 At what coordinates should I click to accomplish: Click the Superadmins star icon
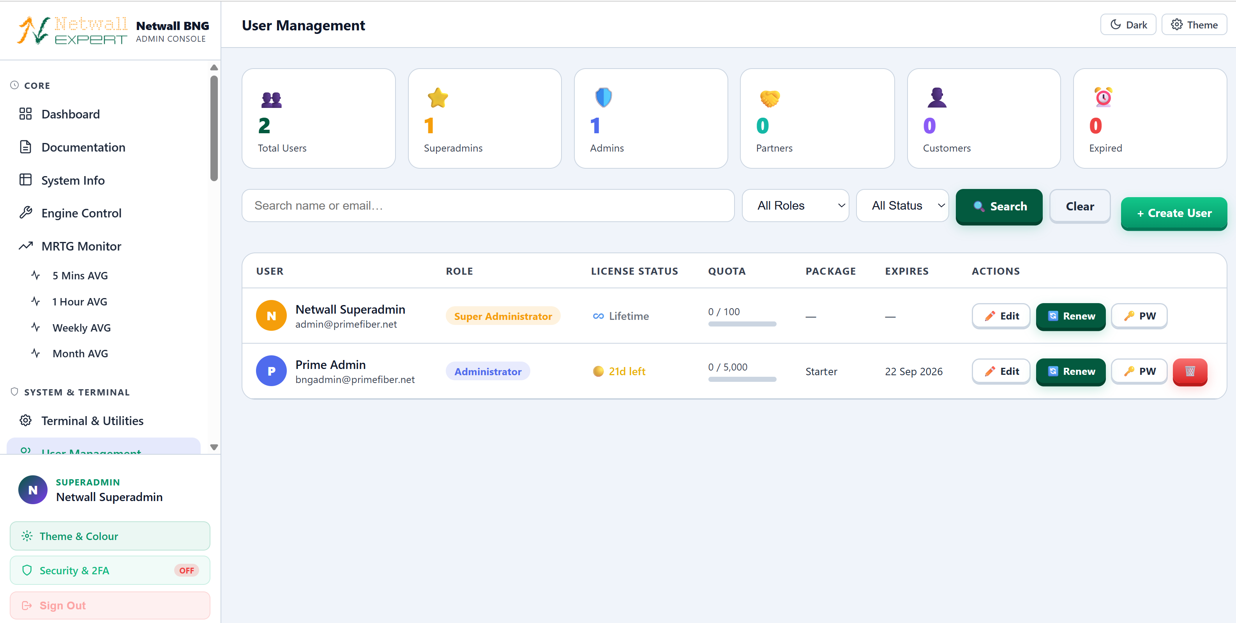coord(438,98)
